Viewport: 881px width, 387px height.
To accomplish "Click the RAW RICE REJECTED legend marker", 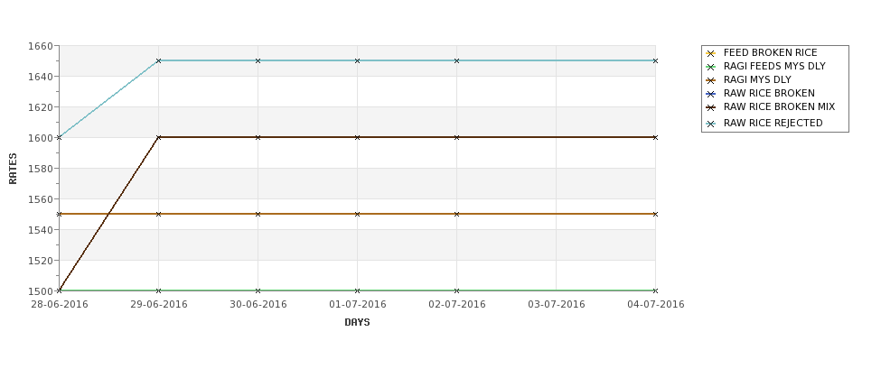I will tap(711, 124).
